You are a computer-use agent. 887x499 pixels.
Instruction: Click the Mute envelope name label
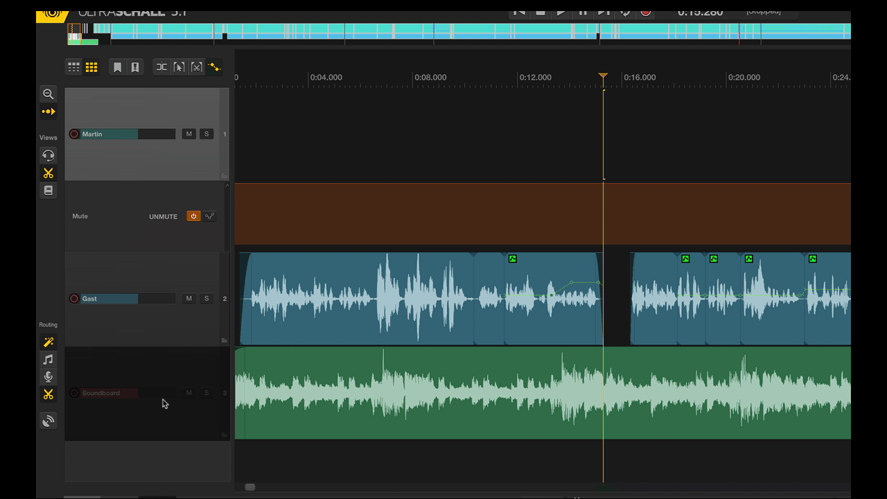pyautogui.click(x=80, y=216)
